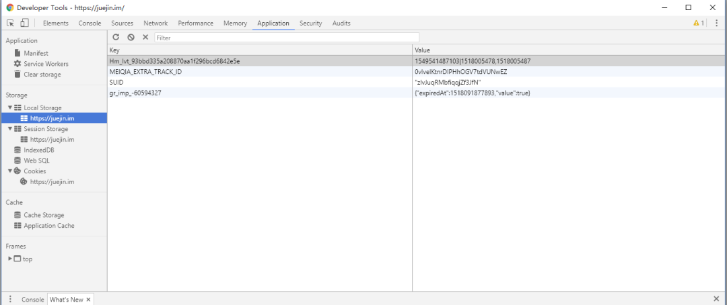Toggle the device toolbar icon
Image resolution: width=727 pixels, height=305 pixels.
[x=25, y=23]
